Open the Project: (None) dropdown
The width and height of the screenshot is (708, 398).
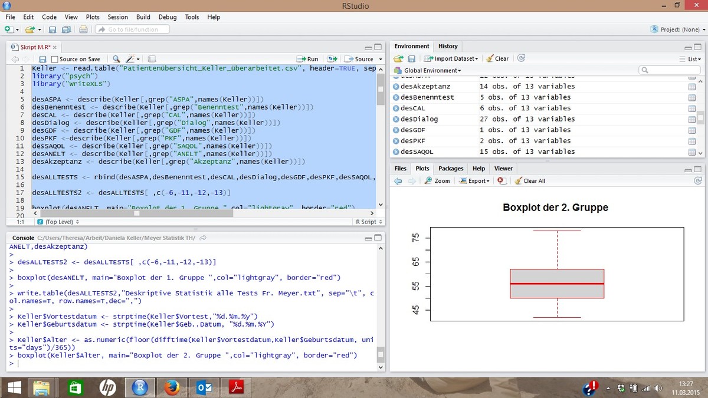pyautogui.click(x=677, y=29)
